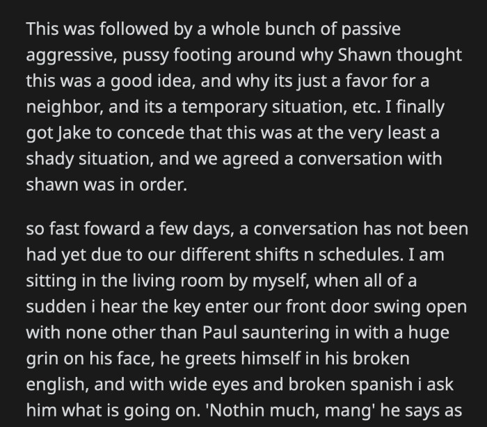Click the word 'aggressive,' in the text
487x427 pixels.
click(x=72, y=55)
